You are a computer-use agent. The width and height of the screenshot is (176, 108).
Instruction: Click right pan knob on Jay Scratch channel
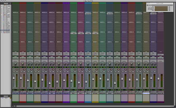[x=39, y=64]
